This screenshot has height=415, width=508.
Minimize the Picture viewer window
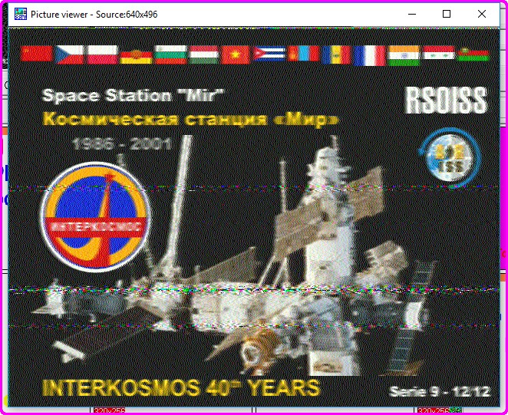412,15
